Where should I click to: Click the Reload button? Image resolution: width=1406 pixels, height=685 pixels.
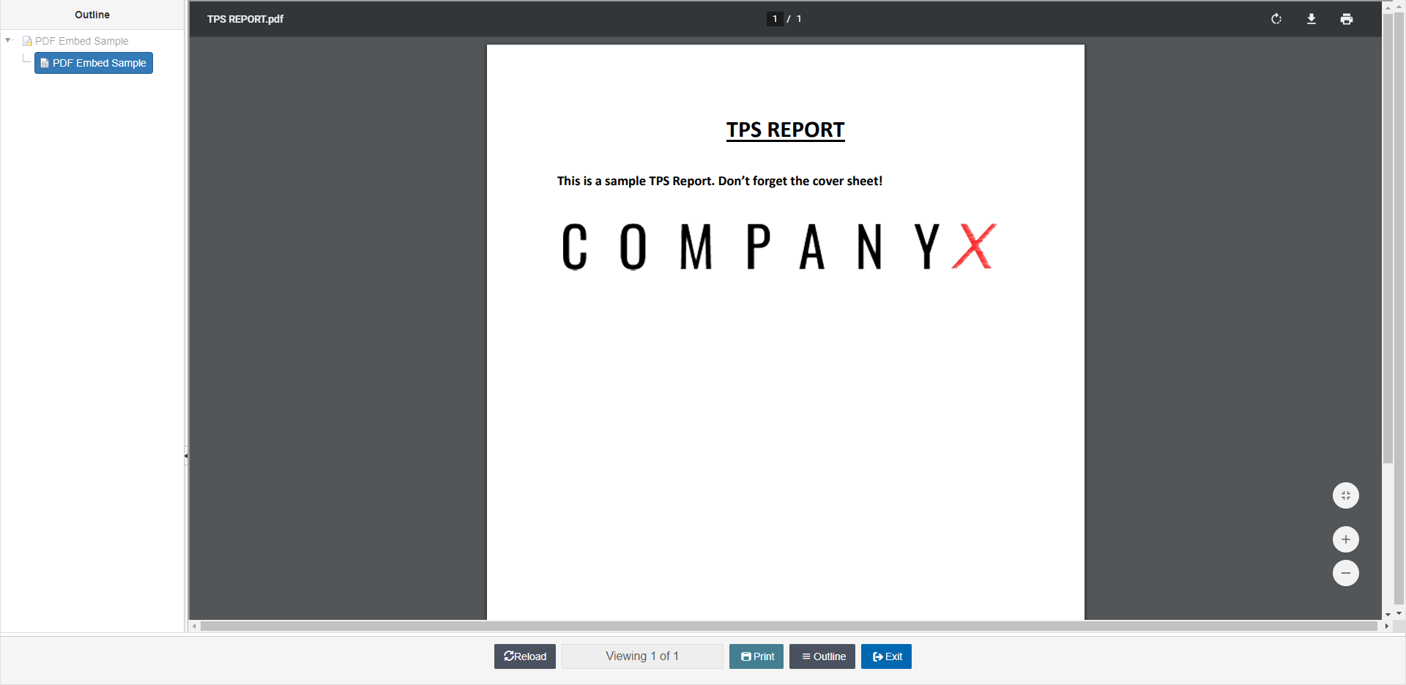pos(525,656)
